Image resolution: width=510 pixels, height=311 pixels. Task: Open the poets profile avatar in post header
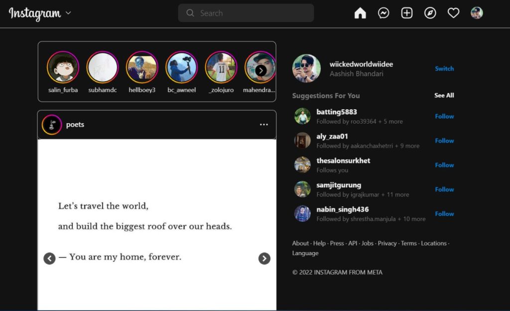[52, 125]
